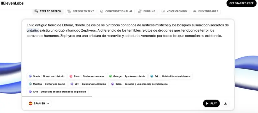Image resolution: width=258 pixels, height=113 pixels.
Task: Switch to the Text to Speech tab
Action: [48, 11]
